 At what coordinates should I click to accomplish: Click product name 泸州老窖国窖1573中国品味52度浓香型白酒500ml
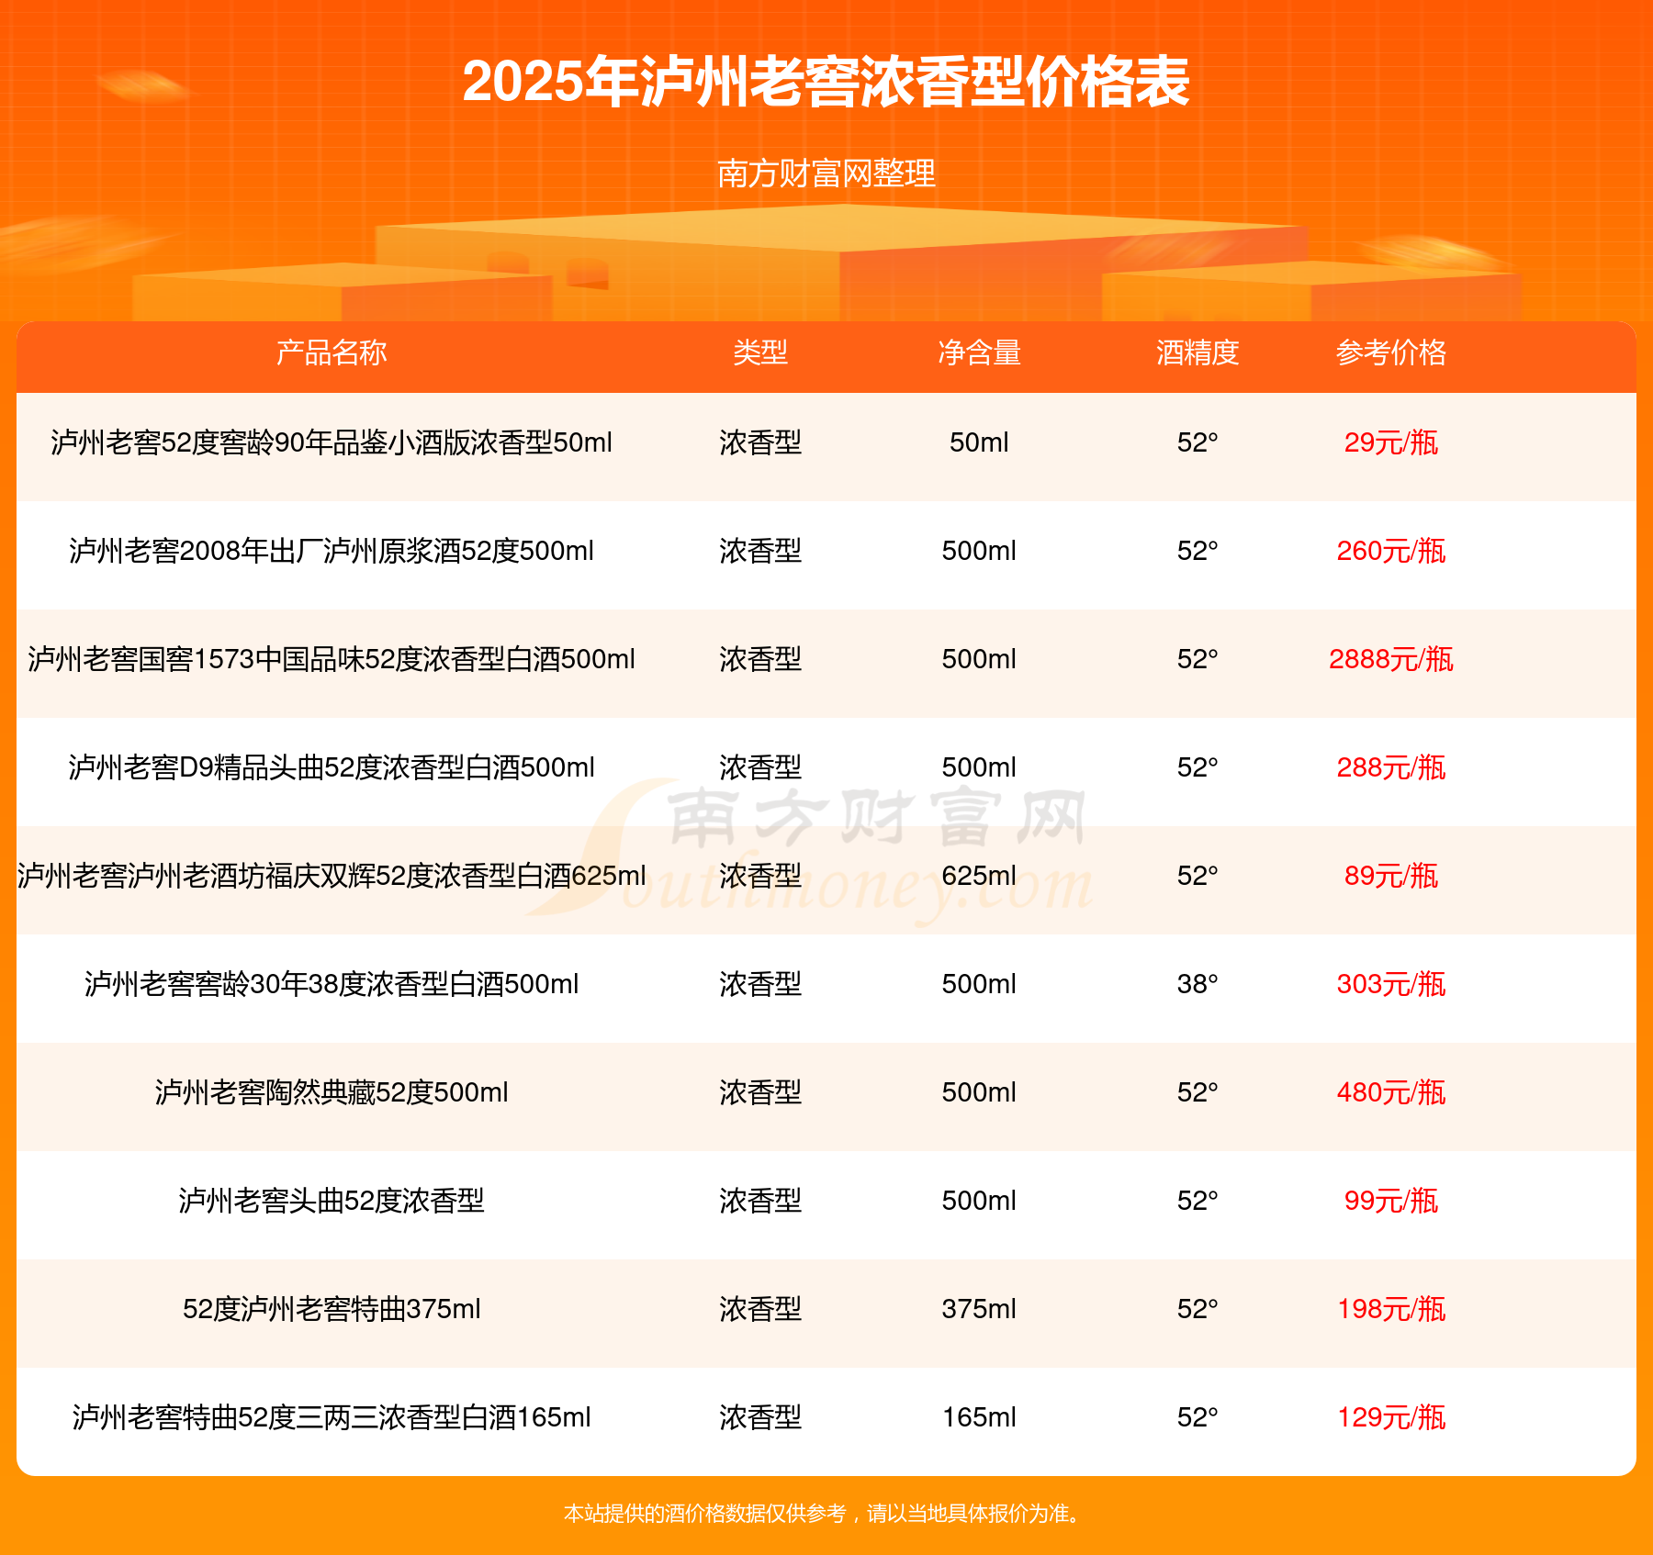[332, 659]
